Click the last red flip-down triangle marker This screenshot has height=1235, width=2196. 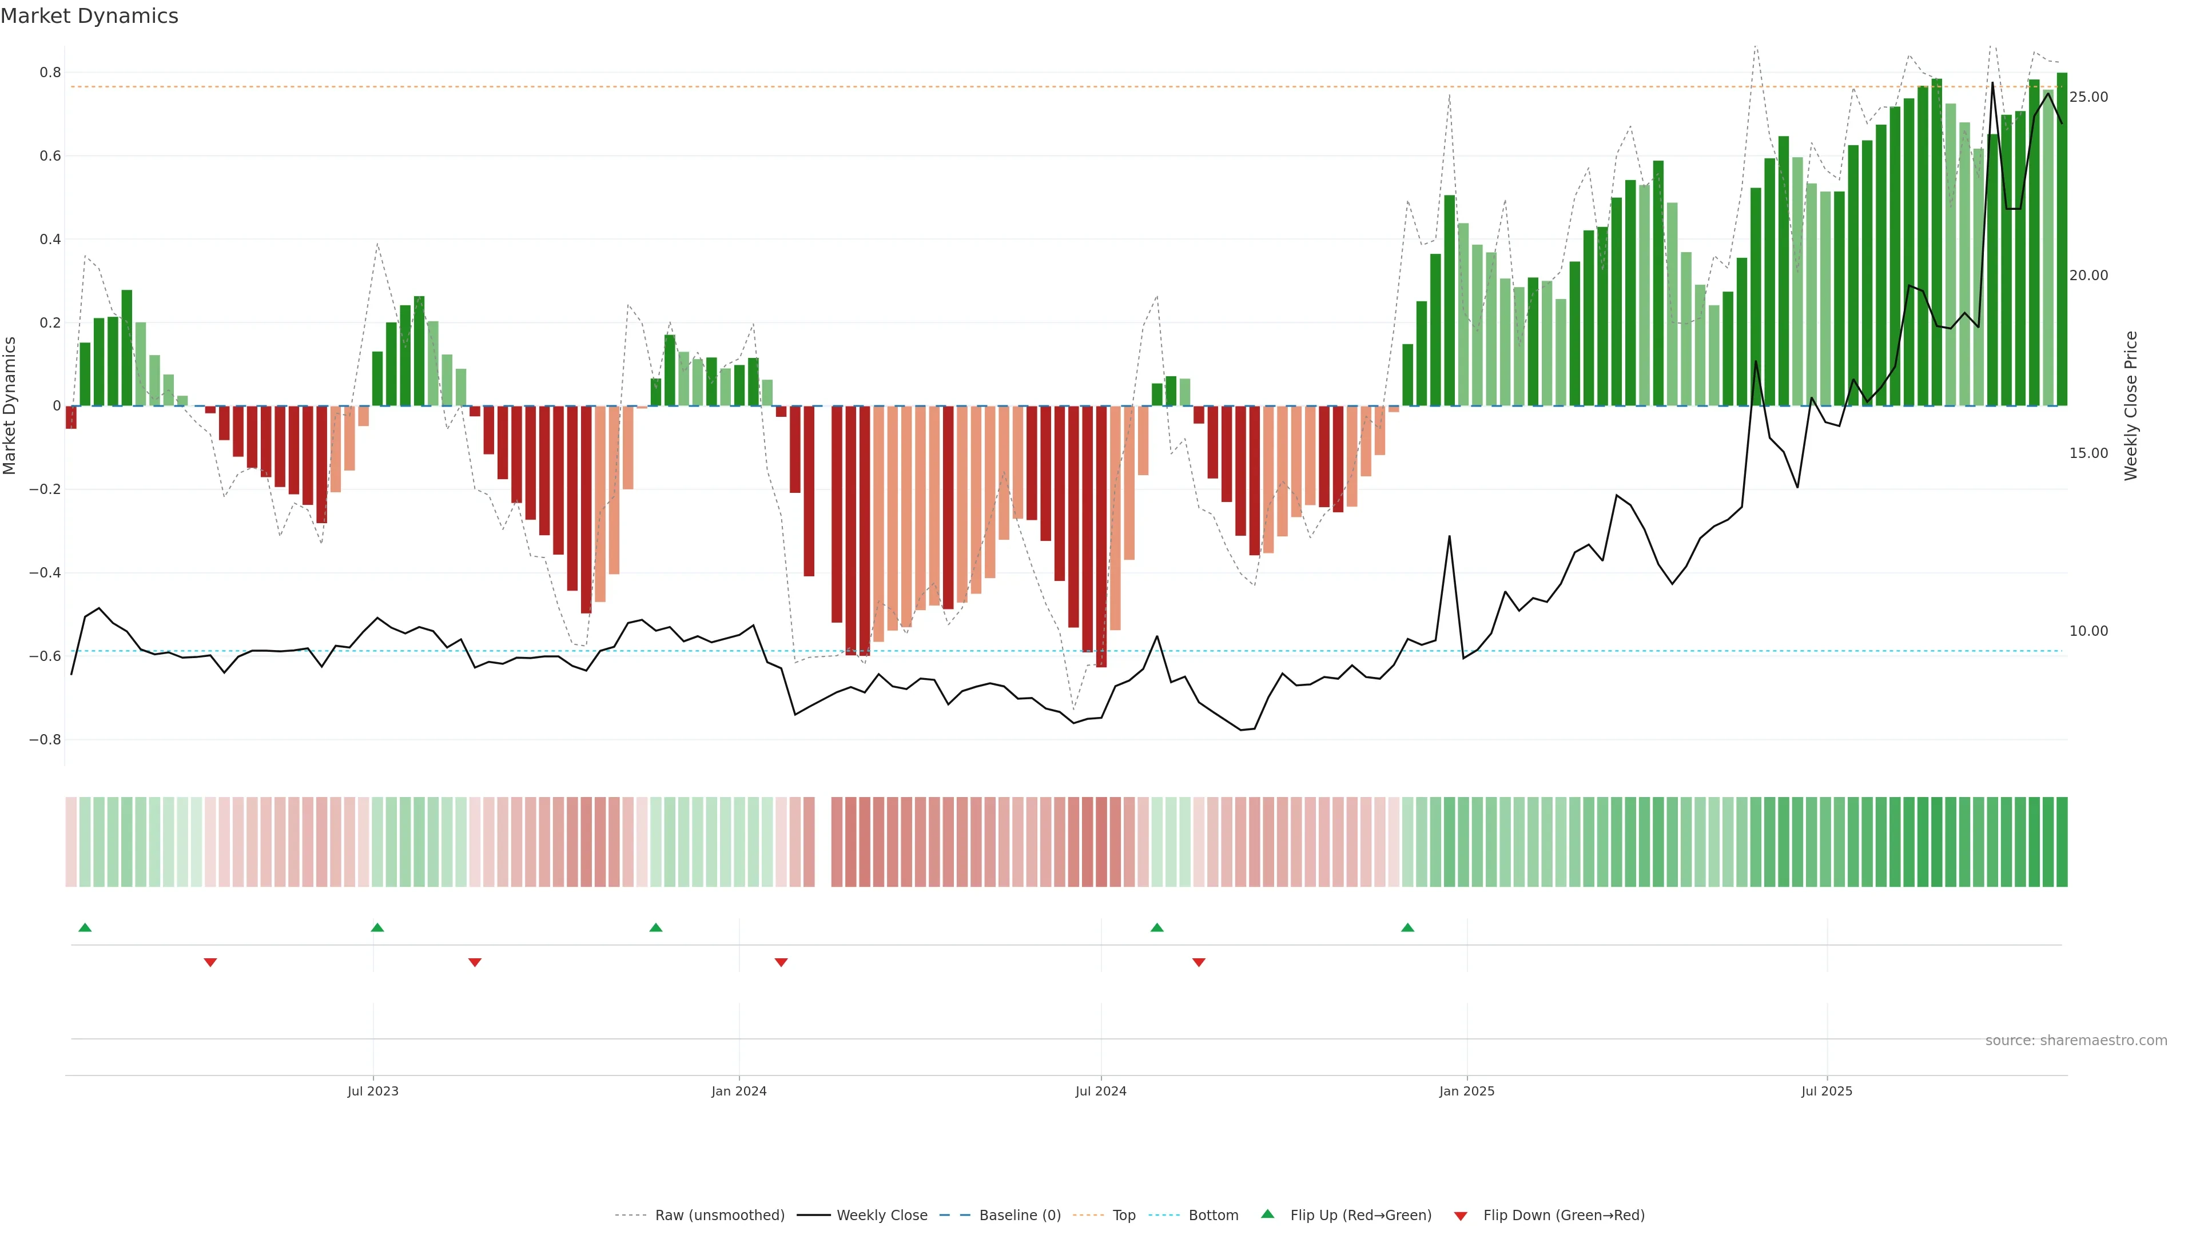pyautogui.click(x=1199, y=962)
